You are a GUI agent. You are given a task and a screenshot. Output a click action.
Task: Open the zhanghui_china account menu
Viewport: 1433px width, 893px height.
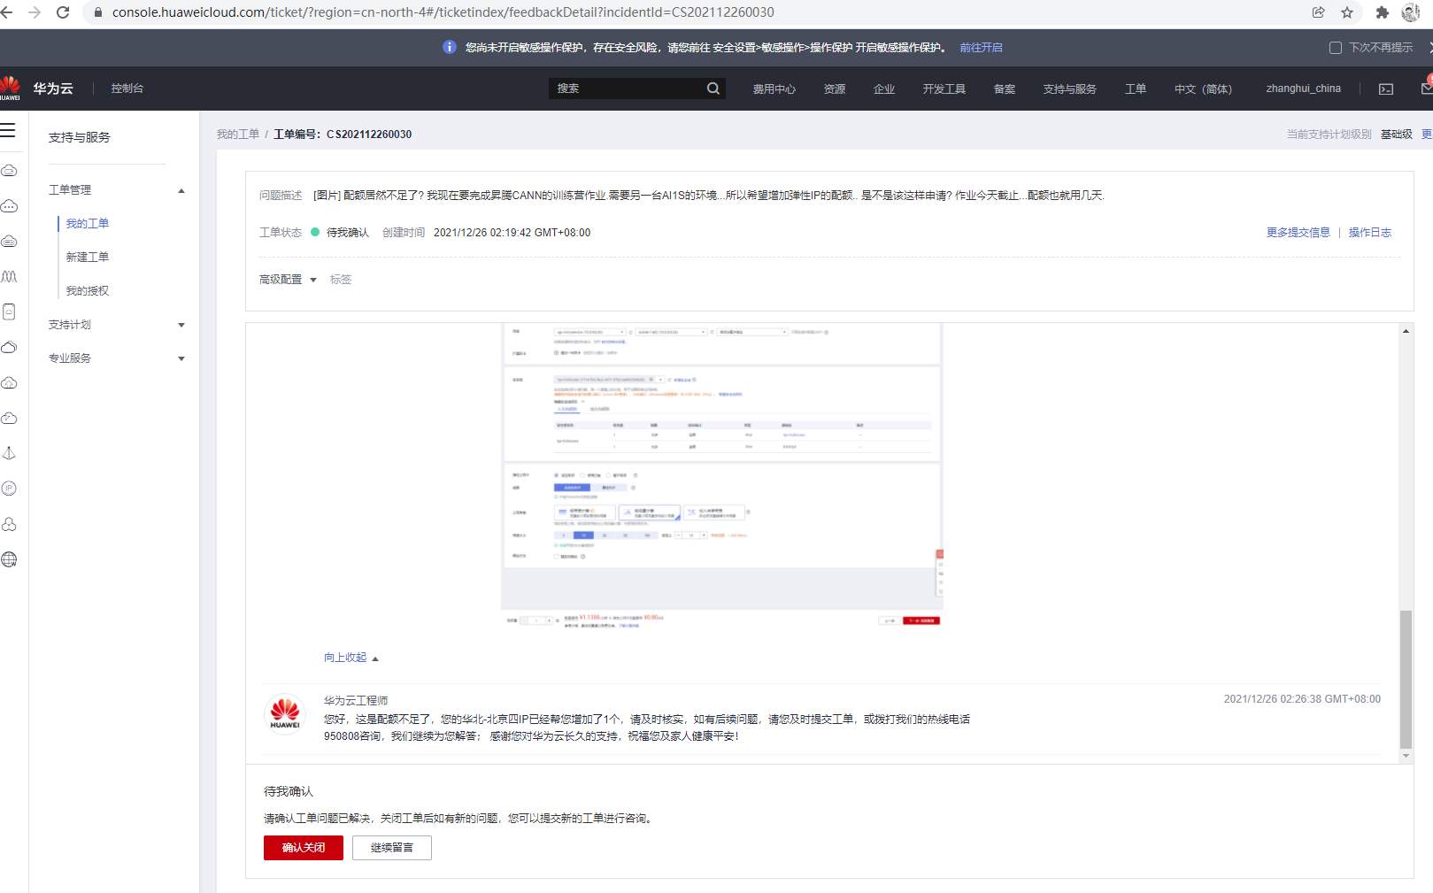pos(1303,89)
